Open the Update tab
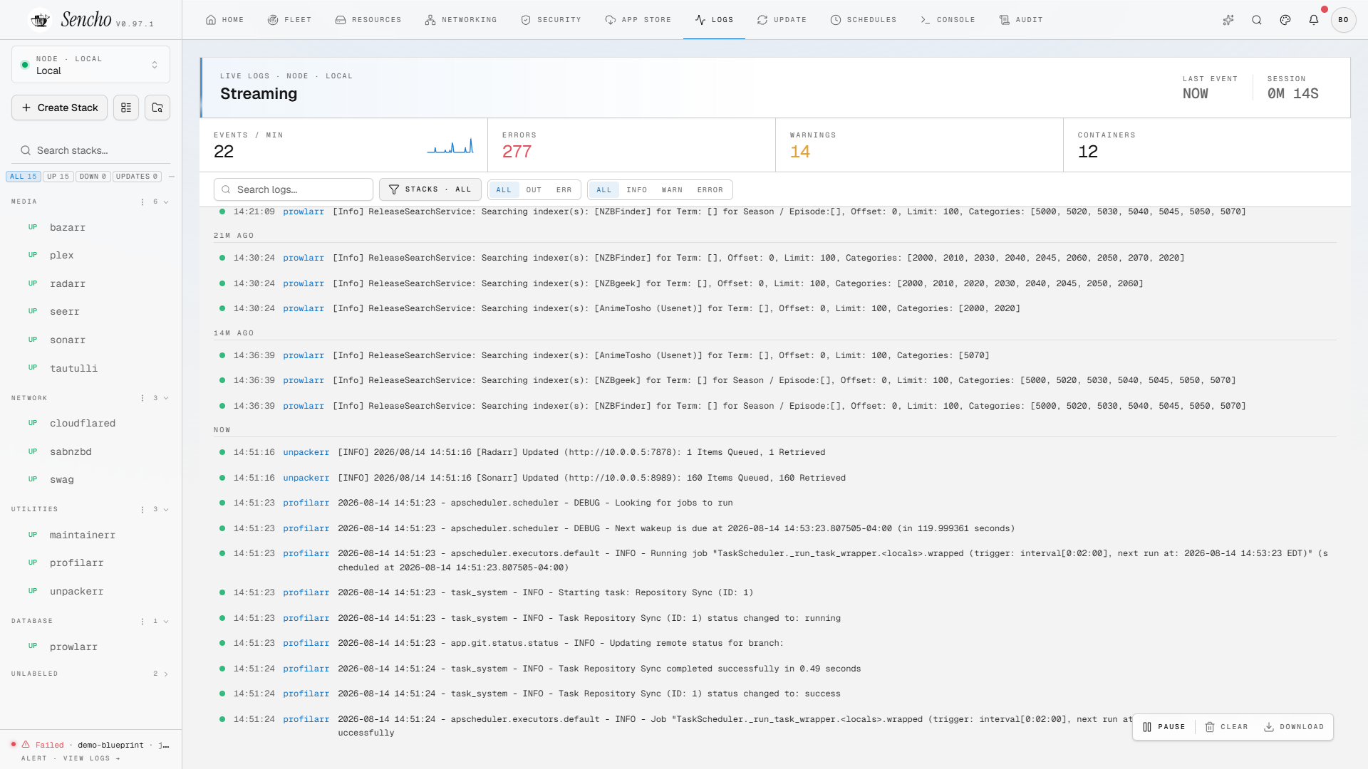This screenshot has height=769, width=1368. [782, 20]
